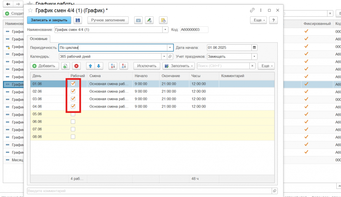This screenshot has width=341, height=197.
Task: Expand the Календарь dropdown arrow
Action: (164, 57)
